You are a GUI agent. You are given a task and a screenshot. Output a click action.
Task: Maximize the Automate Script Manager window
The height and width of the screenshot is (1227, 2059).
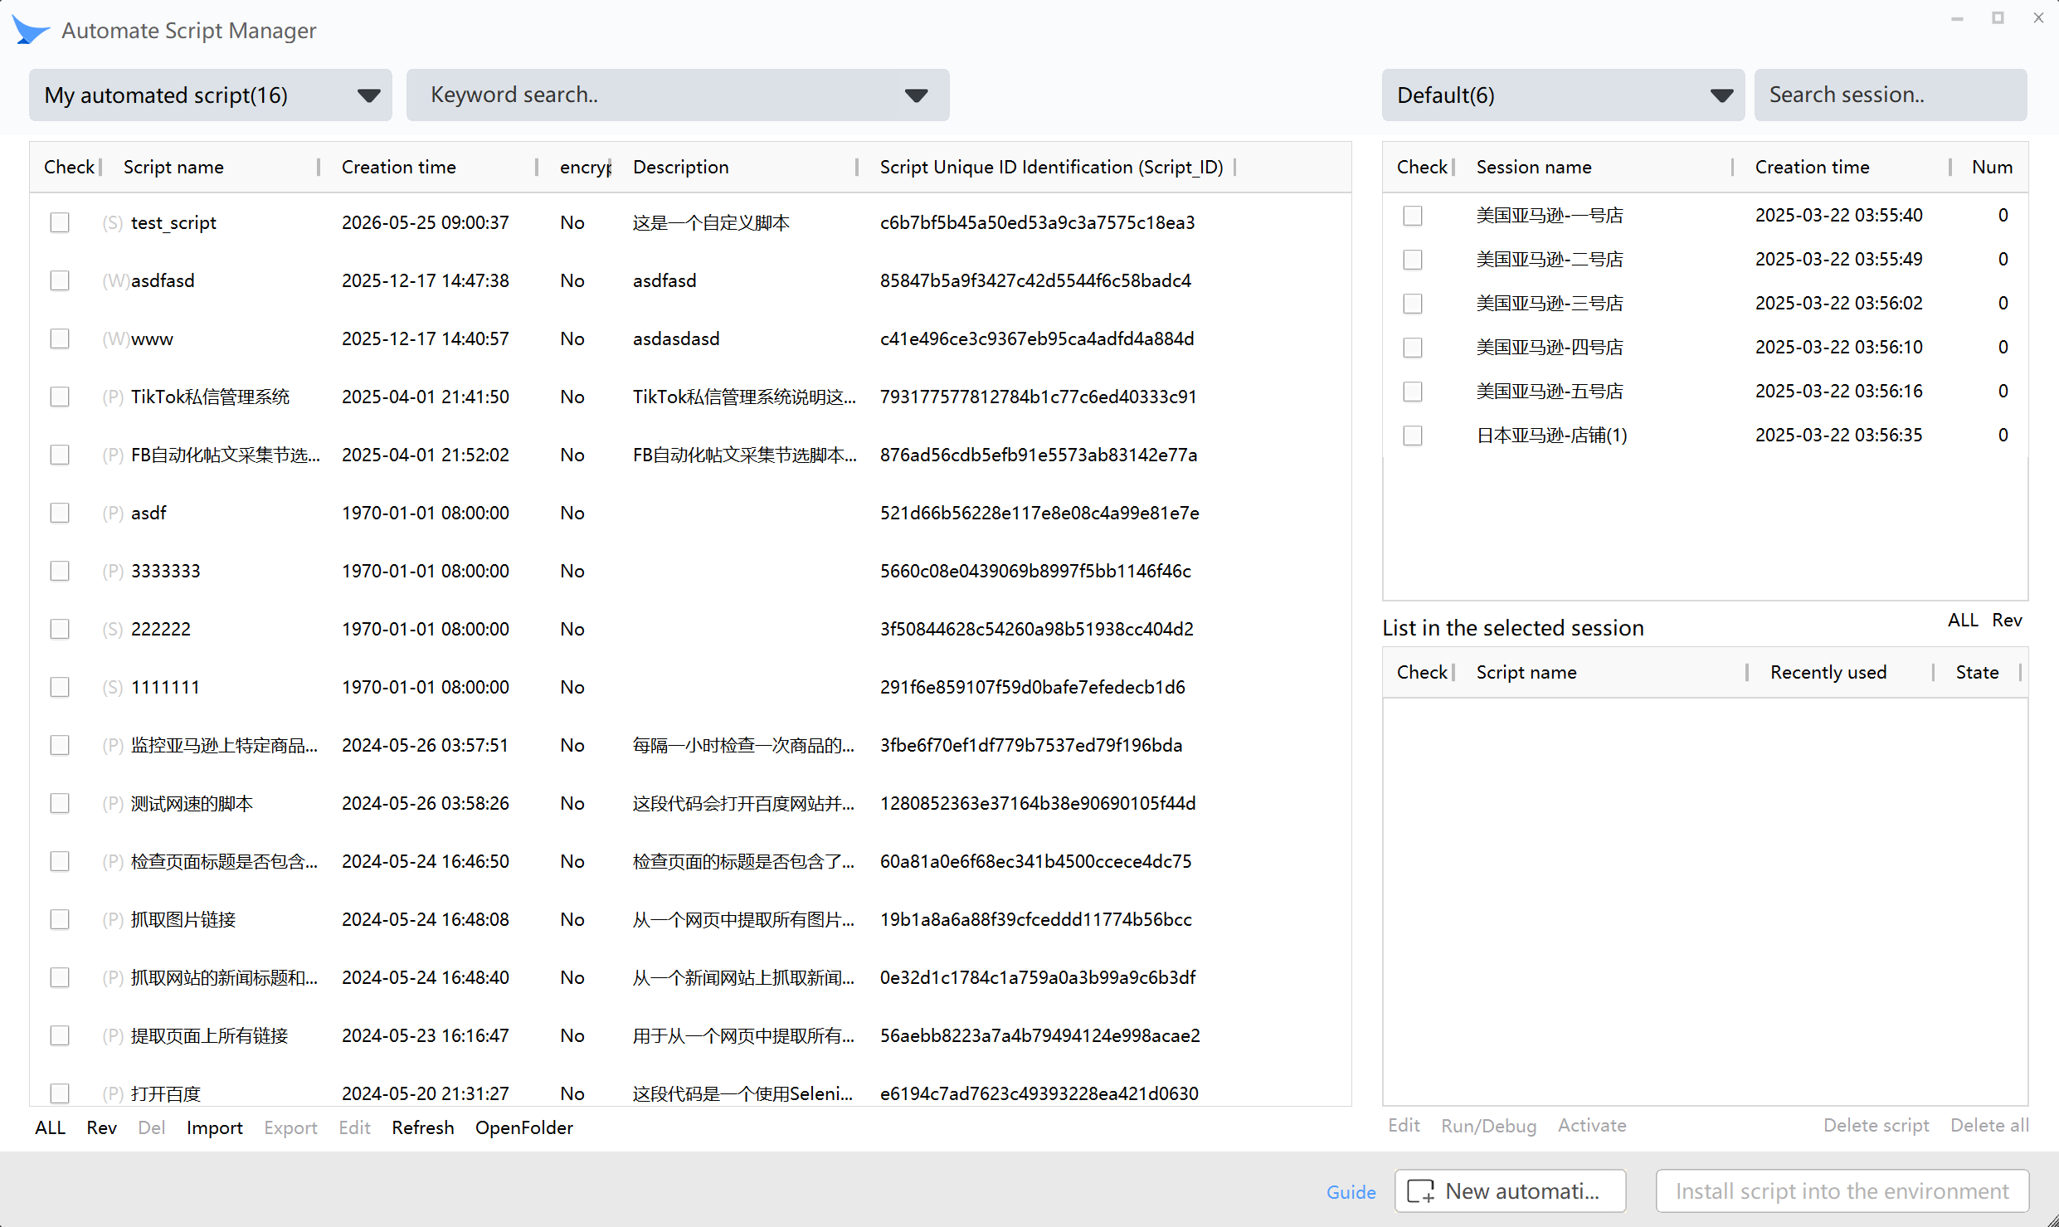1998,18
